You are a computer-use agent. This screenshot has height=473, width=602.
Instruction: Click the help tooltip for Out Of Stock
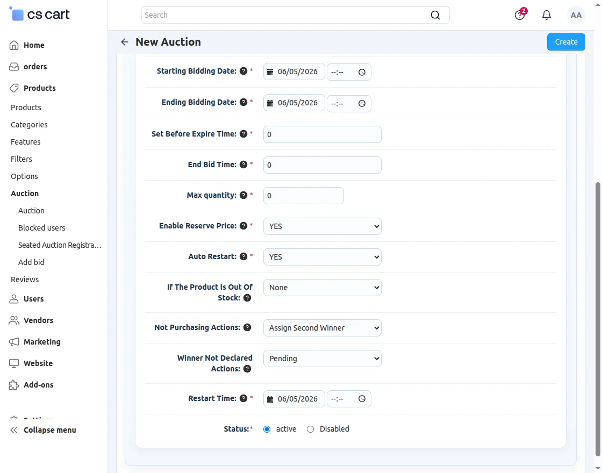247,298
